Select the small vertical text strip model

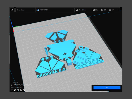pos(46,51)
